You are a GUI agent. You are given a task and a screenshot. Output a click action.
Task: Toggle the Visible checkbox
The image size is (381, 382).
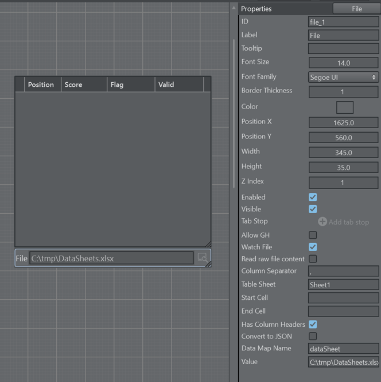(x=313, y=209)
